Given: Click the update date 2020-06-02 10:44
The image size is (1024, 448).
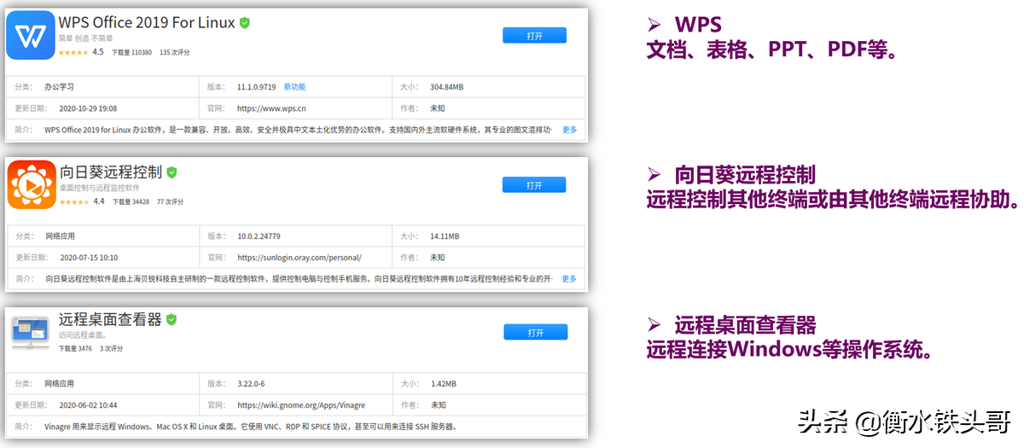Looking at the screenshot, I should coord(89,405).
